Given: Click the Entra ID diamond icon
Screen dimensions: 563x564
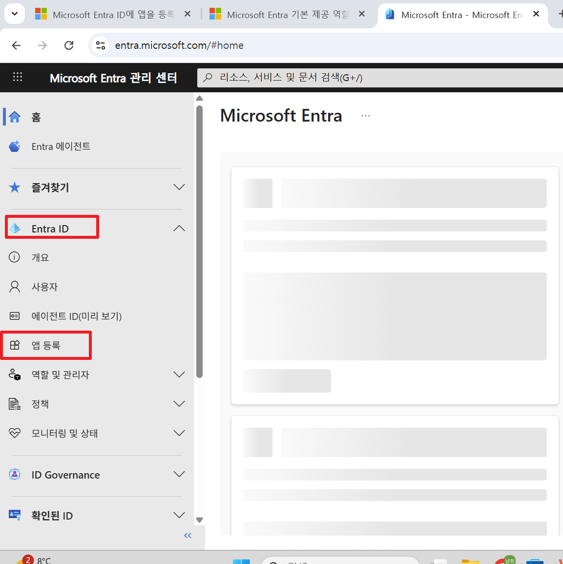Looking at the screenshot, I should (x=15, y=229).
